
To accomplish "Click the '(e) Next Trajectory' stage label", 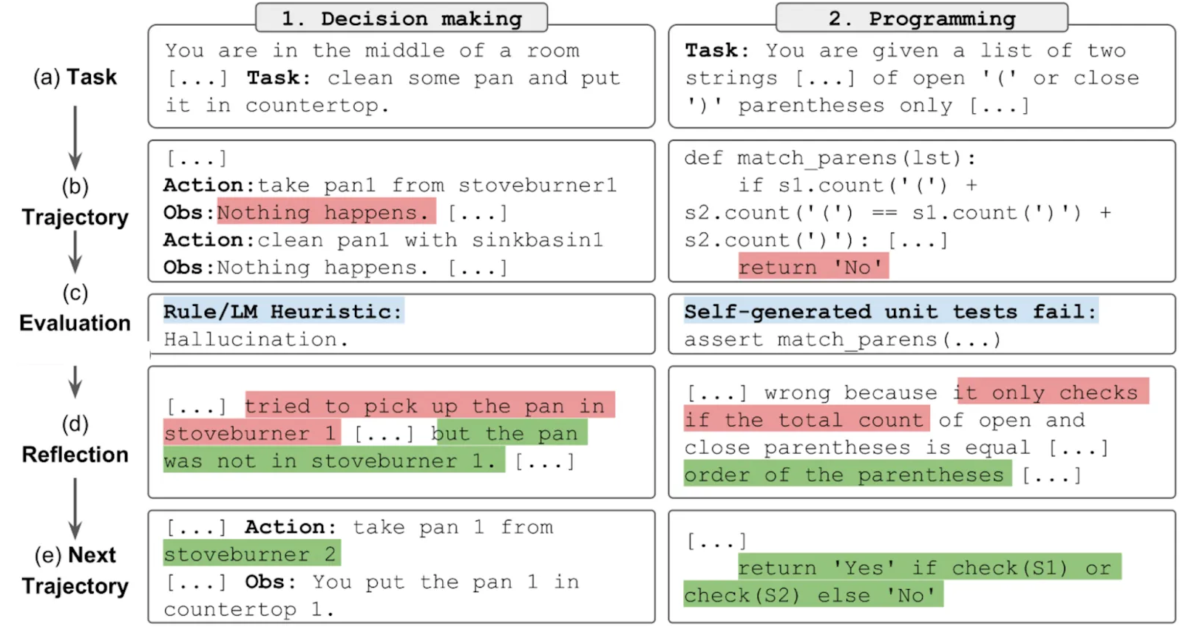I will tap(75, 570).
